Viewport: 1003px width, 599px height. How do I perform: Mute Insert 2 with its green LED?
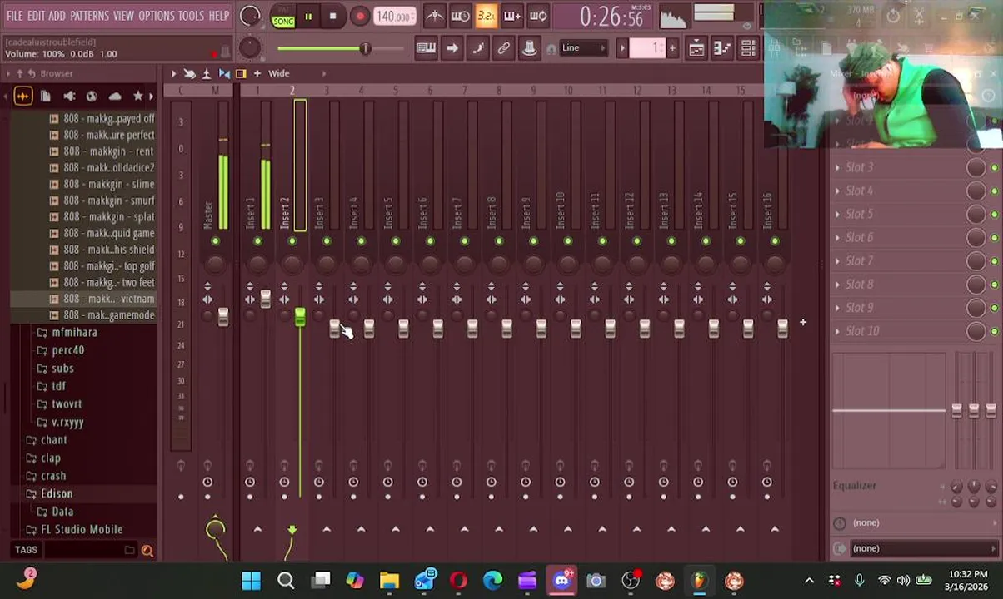coord(292,241)
